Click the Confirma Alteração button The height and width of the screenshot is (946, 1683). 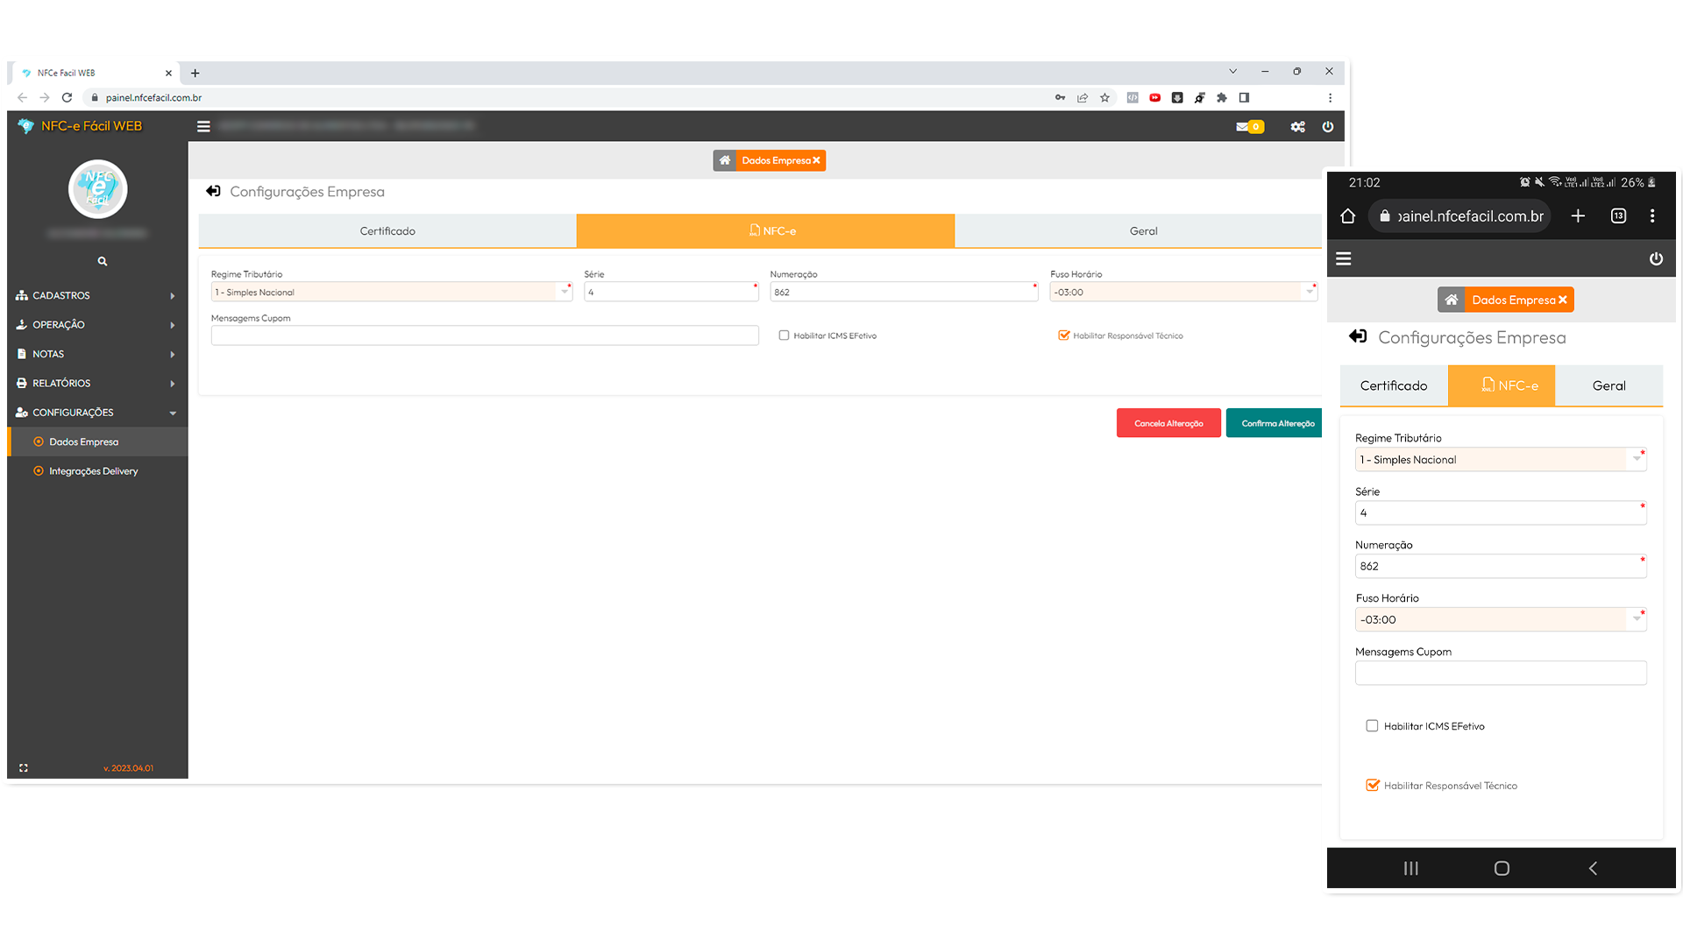pos(1275,423)
